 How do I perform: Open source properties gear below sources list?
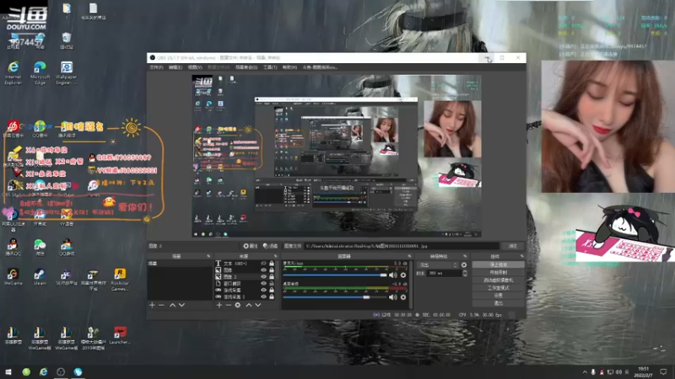(238, 305)
